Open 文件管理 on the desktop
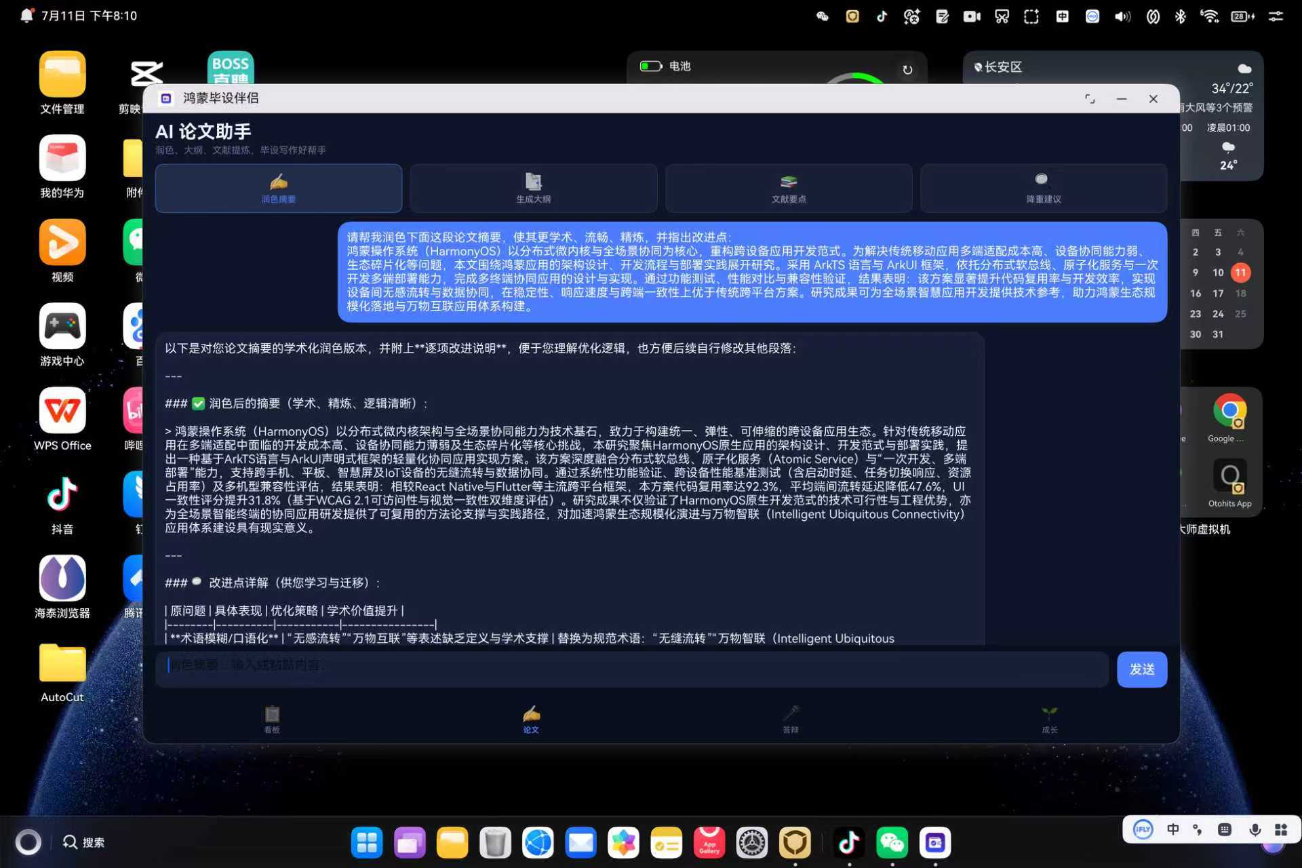1302x868 pixels. 62,83
